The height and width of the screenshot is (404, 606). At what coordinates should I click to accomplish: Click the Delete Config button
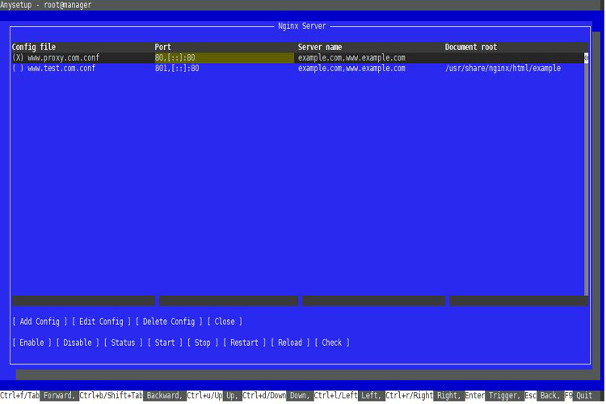point(169,322)
